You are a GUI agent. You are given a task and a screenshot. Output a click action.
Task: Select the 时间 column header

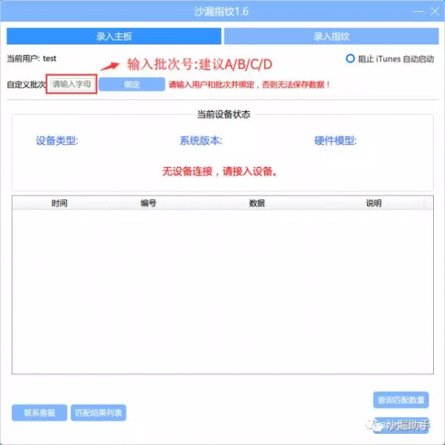[59, 203]
